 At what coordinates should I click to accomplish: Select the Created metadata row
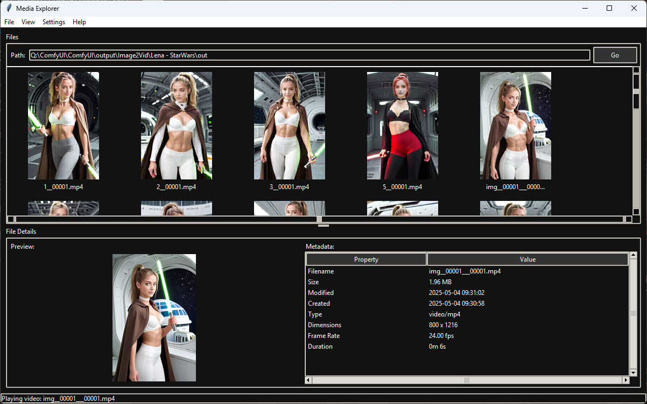[467, 304]
